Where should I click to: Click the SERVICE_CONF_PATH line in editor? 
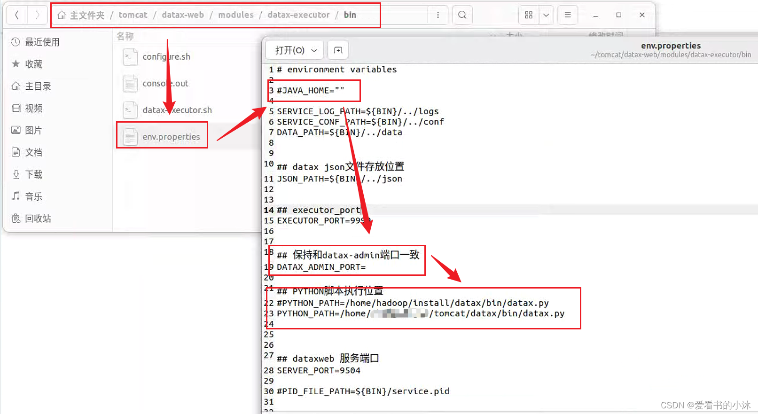[x=360, y=122]
